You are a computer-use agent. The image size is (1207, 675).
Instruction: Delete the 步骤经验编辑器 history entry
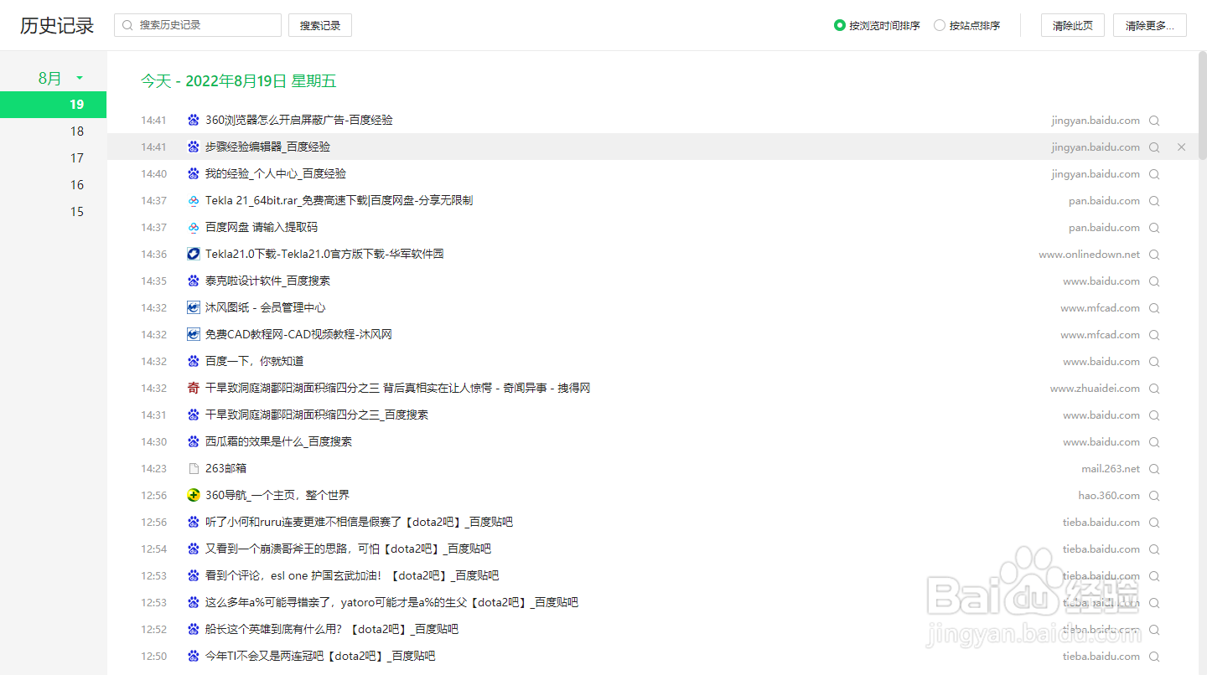pyautogui.click(x=1182, y=147)
